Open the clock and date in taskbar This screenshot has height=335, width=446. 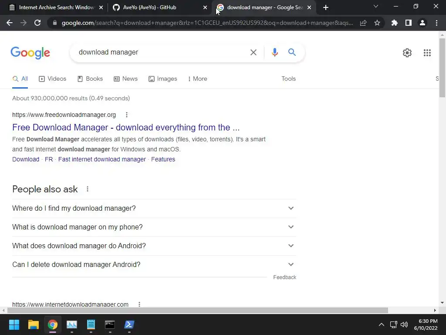pyautogui.click(x=426, y=325)
